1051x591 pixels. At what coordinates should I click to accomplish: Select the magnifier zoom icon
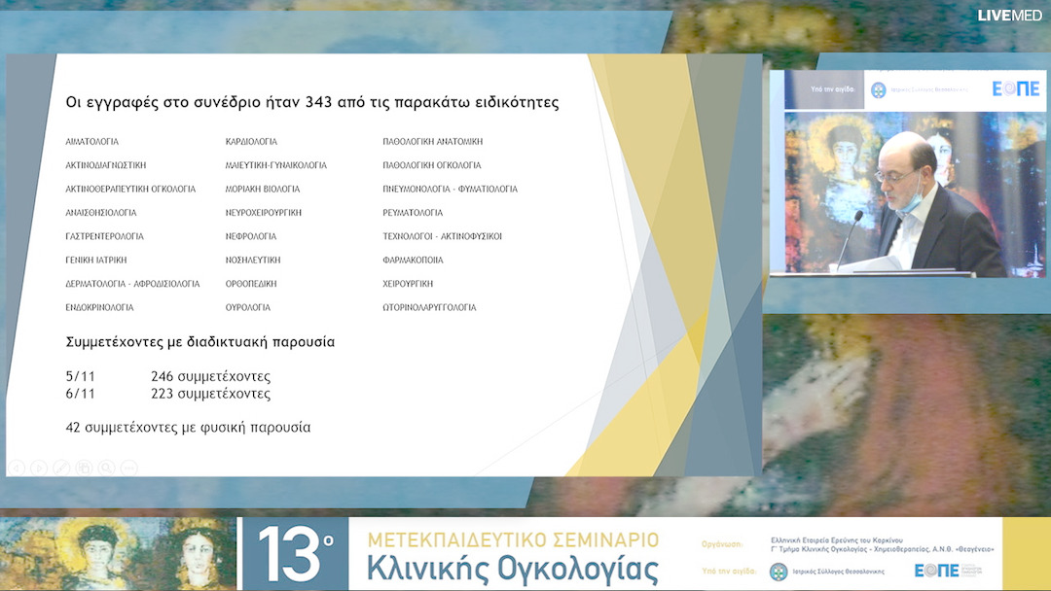(x=106, y=467)
